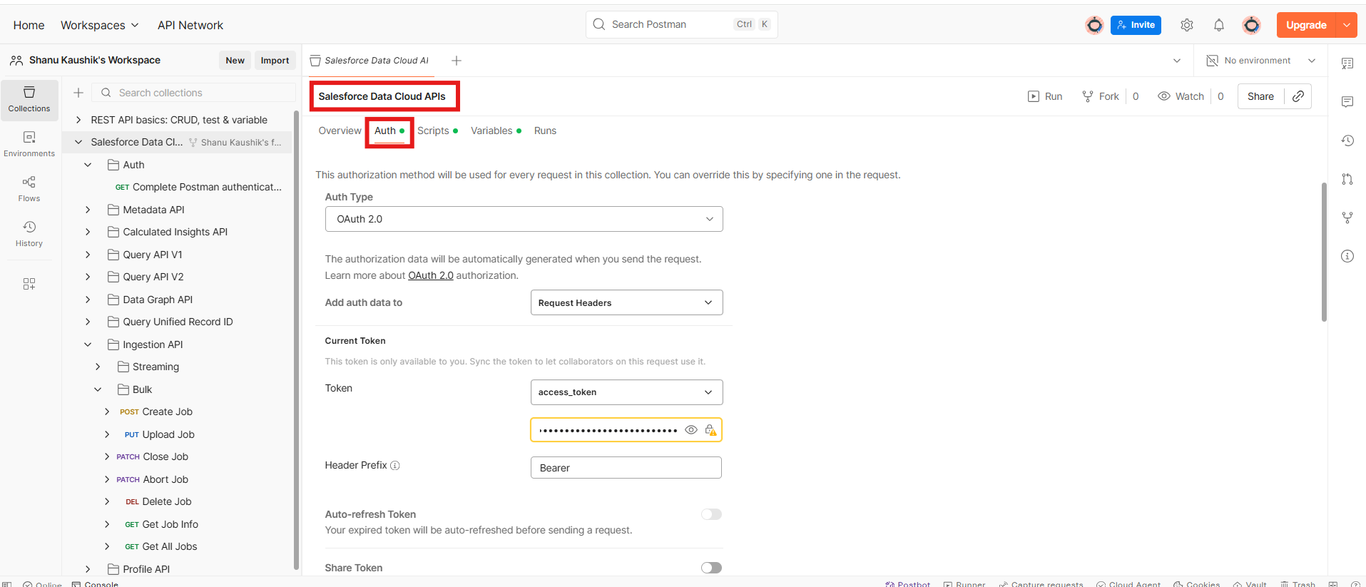Click the notifications bell icon
1366x587 pixels.
tap(1218, 25)
